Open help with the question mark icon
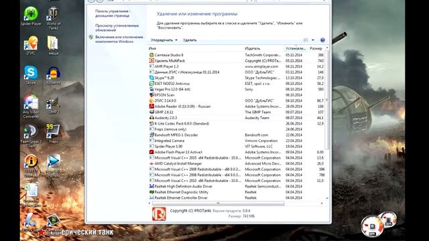Screen dimensions: 429x241 pos(322,40)
